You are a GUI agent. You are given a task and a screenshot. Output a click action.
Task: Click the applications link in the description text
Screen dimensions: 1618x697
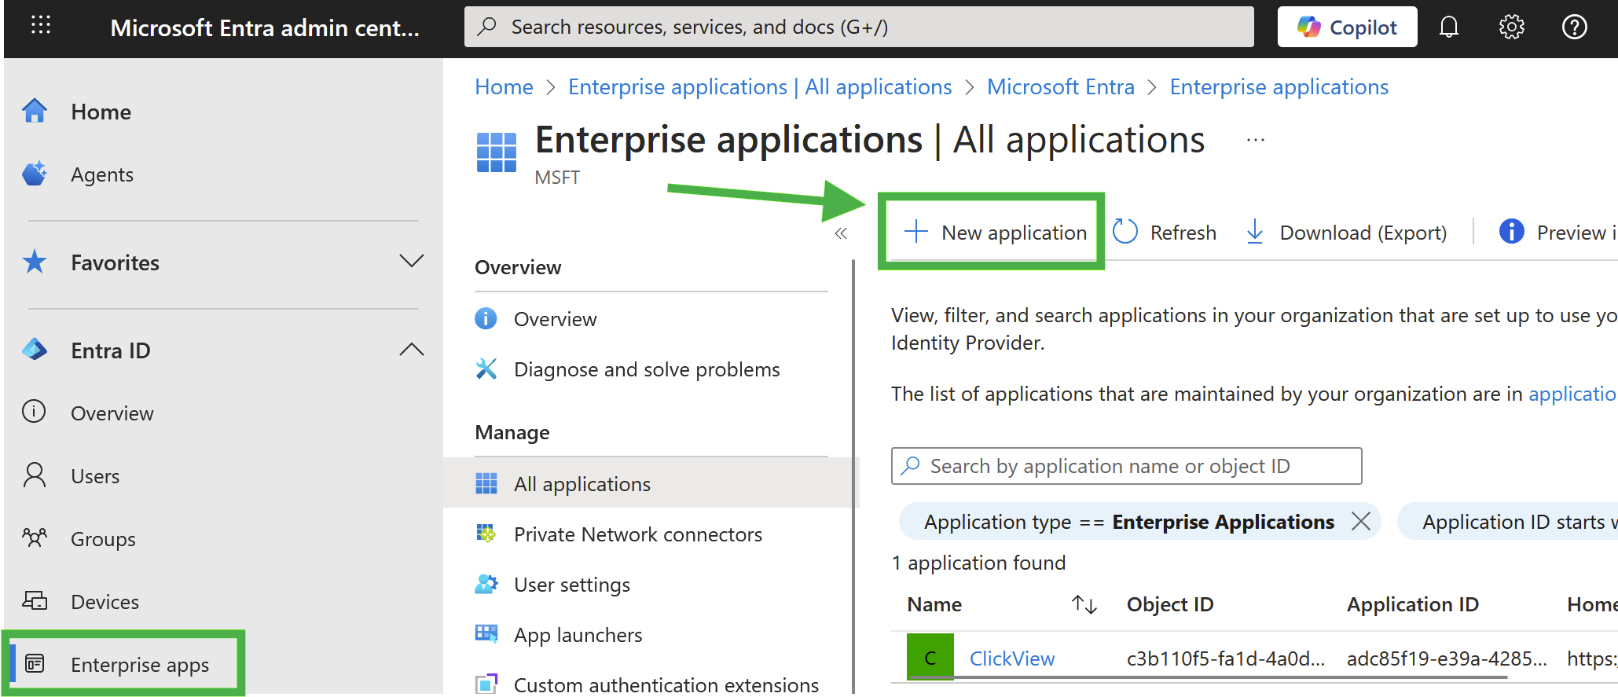[x=1572, y=394]
